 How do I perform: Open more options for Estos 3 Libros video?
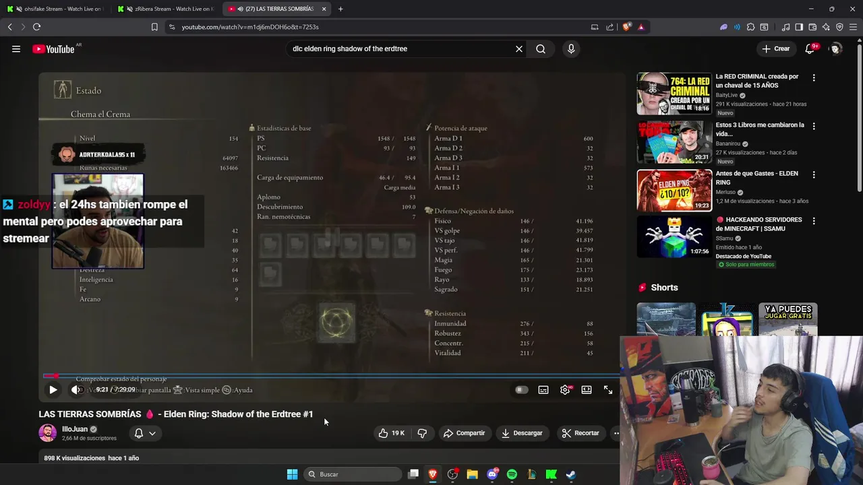814,126
